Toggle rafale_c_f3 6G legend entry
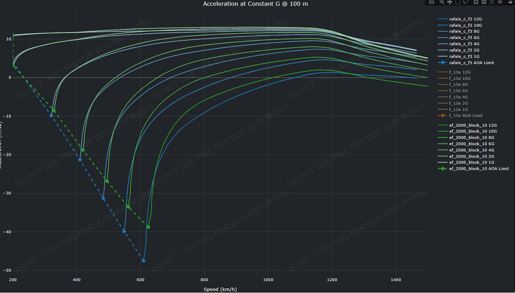This screenshot has width=515, height=293. (x=458, y=38)
